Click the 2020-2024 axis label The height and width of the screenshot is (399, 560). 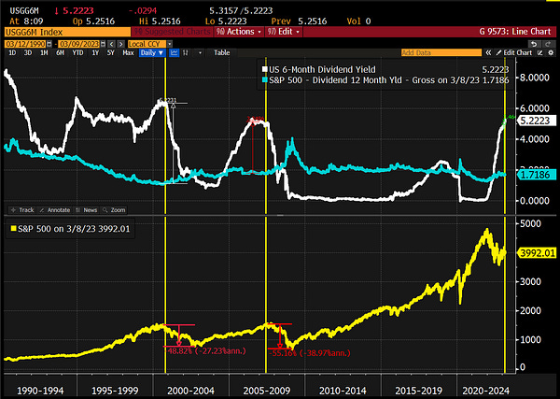click(485, 391)
